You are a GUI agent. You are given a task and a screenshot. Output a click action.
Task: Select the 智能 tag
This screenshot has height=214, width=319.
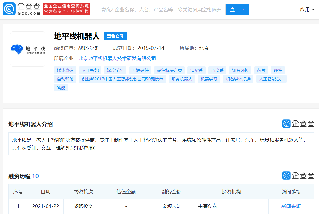pyautogui.click(x=61, y=88)
